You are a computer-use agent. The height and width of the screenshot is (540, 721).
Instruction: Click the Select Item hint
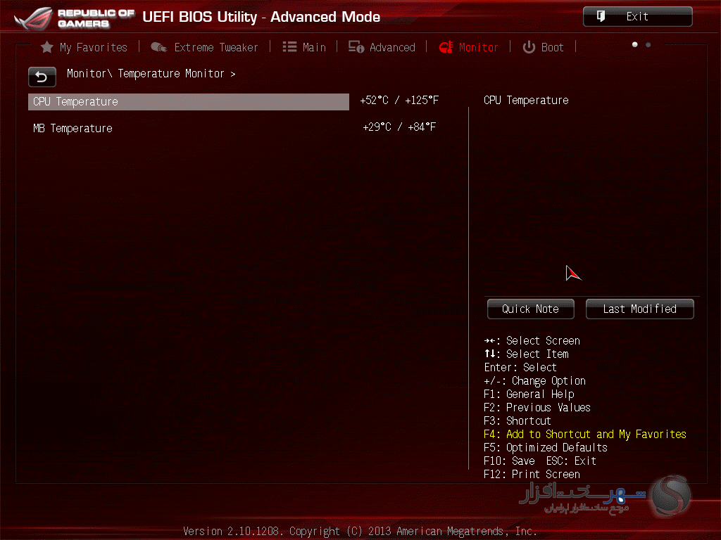click(527, 354)
